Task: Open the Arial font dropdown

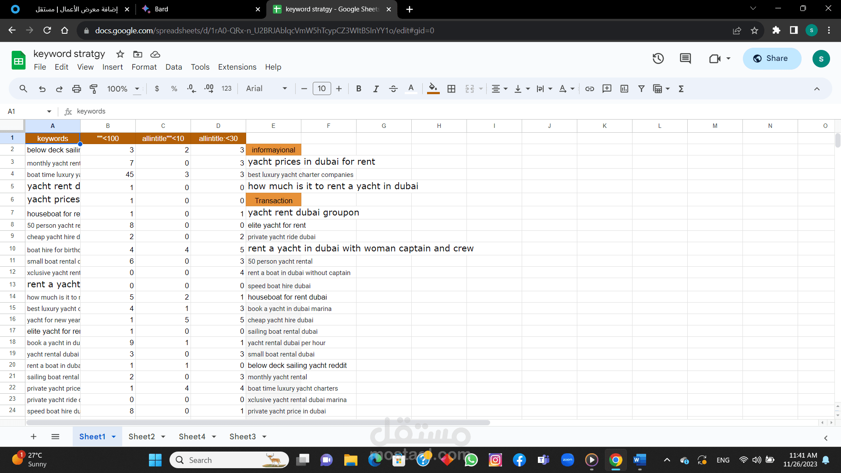Action: click(266, 89)
